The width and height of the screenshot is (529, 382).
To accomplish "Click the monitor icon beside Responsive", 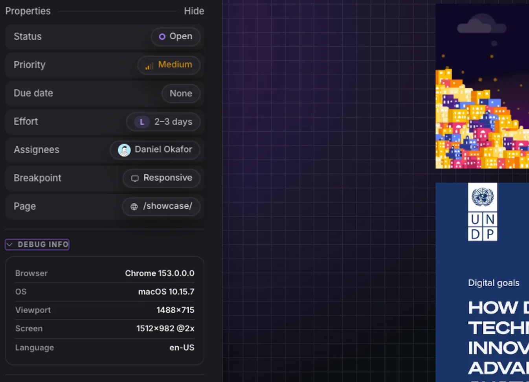I will coord(135,178).
